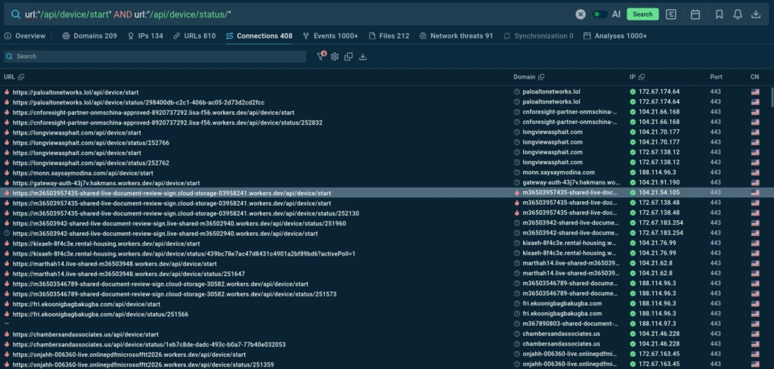The image size is (774, 369).
Task: Click the green Search button
Action: coord(642,14)
